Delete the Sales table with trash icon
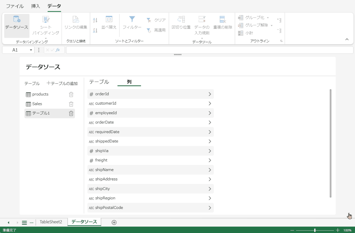The width and height of the screenshot is (355, 233). coord(71,104)
